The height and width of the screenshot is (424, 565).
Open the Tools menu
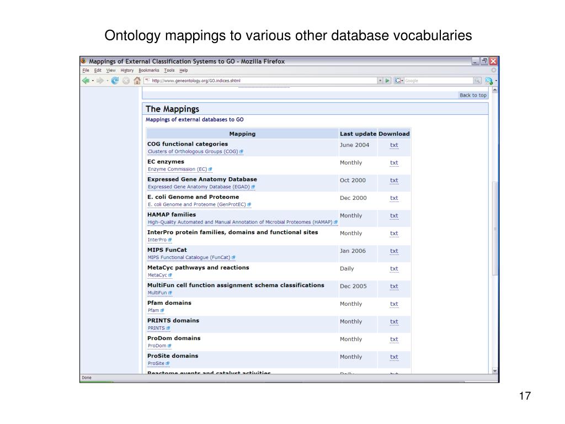[169, 70]
